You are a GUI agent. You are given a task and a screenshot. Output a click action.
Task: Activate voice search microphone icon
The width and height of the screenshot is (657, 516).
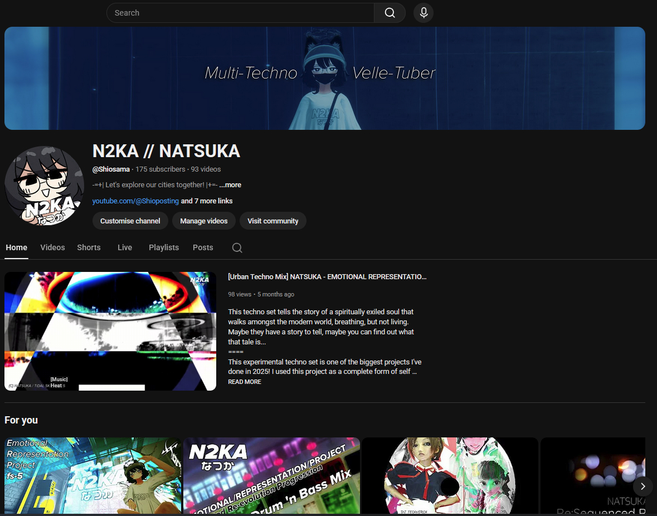click(424, 13)
